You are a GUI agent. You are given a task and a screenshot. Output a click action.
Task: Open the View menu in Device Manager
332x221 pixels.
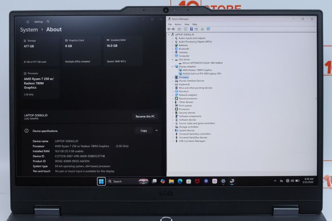click(x=187, y=24)
